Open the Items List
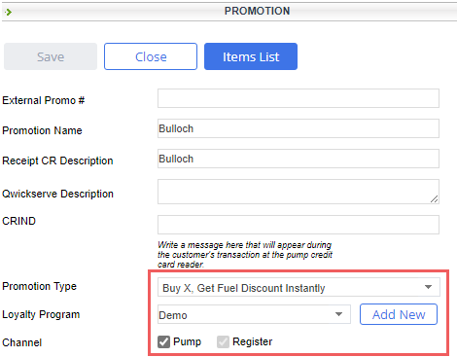The image size is (457, 357). pyautogui.click(x=251, y=56)
